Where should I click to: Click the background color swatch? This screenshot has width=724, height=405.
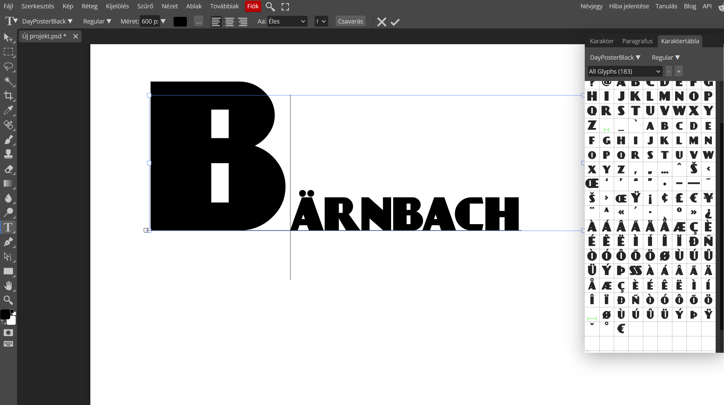(x=12, y=321)
